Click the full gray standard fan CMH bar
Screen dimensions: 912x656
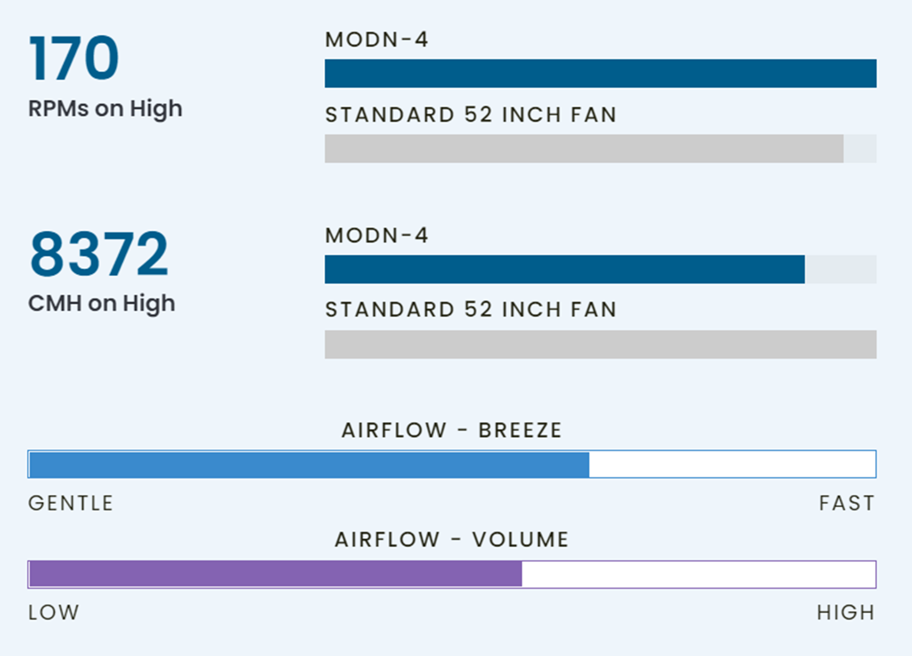[x=600, y=344]
